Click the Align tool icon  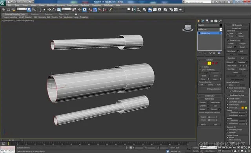138,9
